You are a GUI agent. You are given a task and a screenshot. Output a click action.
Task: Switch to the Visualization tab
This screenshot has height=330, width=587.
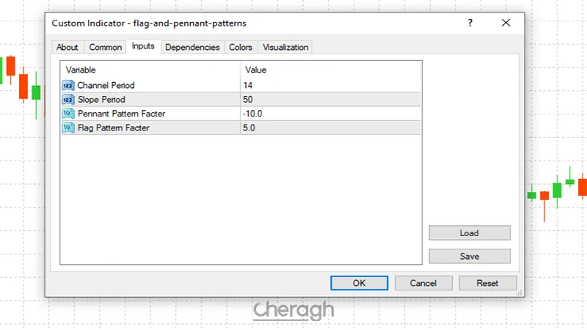coord(285,47)
